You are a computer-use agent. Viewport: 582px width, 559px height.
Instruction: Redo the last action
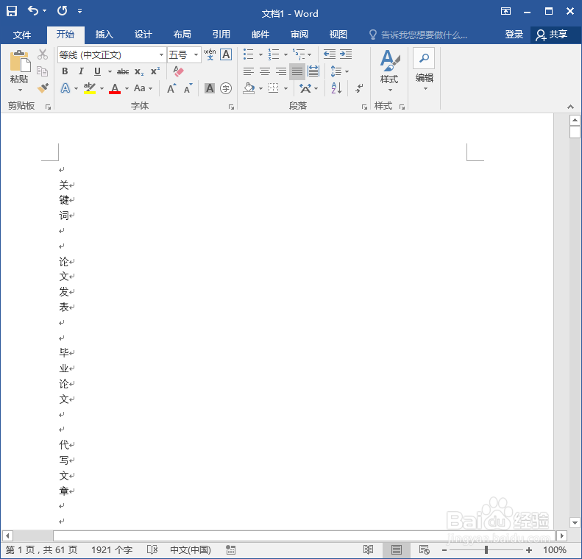click(62, 11)
